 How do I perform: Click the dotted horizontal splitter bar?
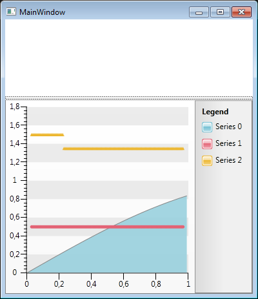point(129,98)
